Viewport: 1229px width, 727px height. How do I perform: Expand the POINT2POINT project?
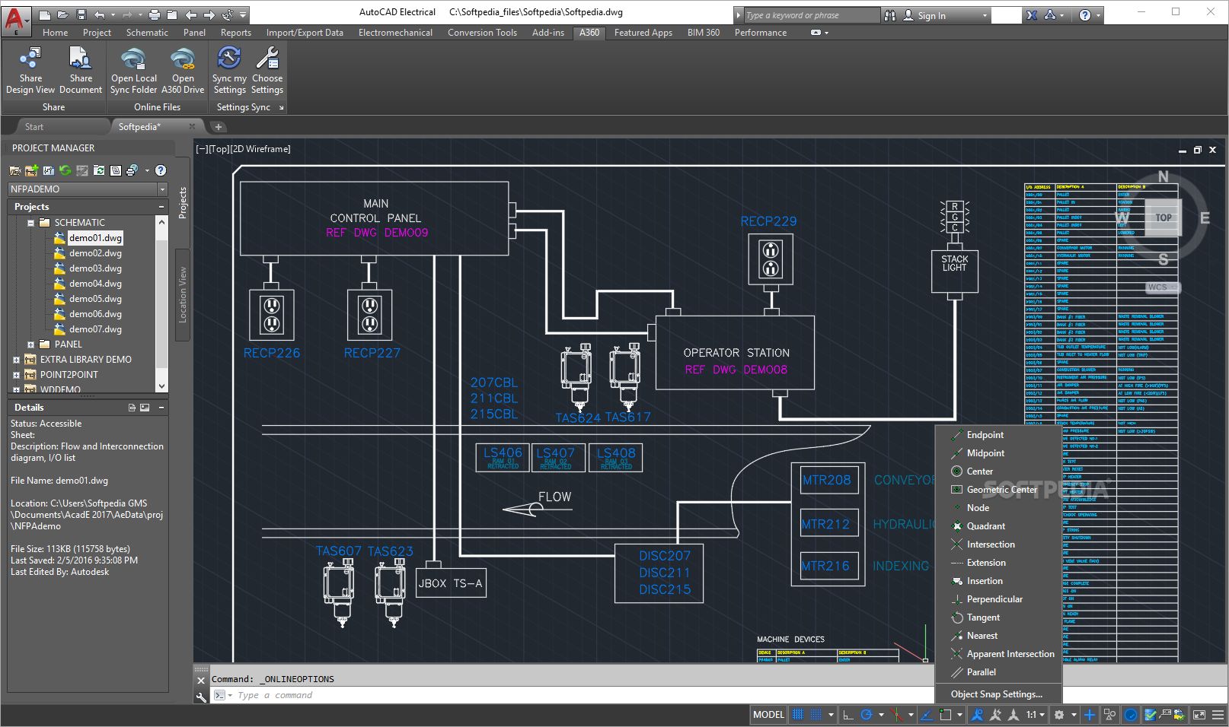(16, 375)
